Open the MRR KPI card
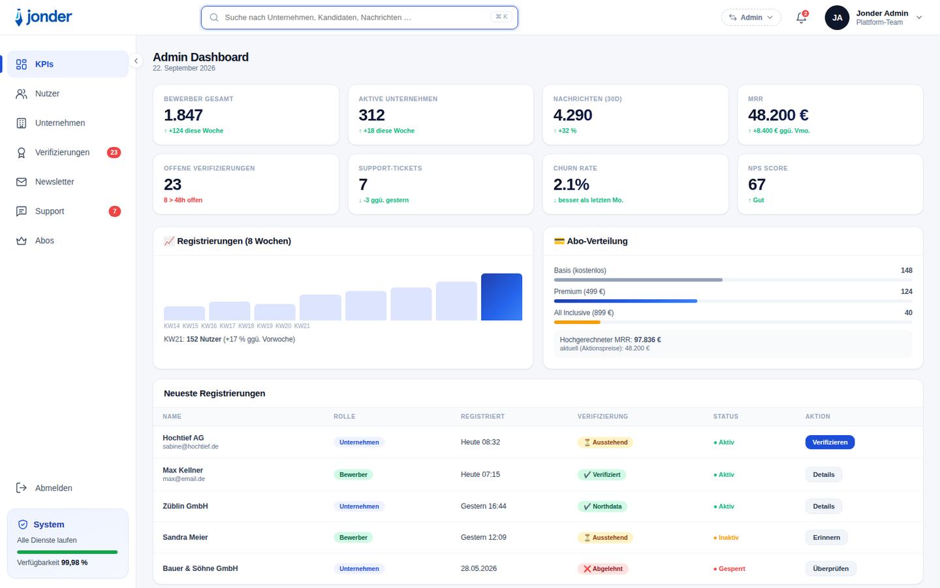This screenshot has height=588, width=940. [830, 114]
